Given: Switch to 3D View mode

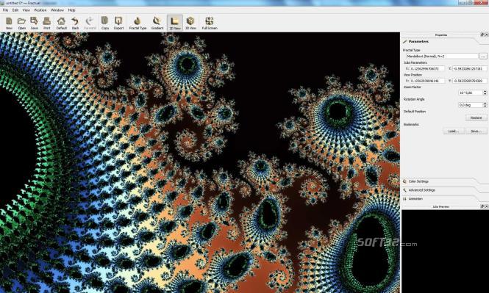Looking at the screenshot, I should (x=190, y=23).
